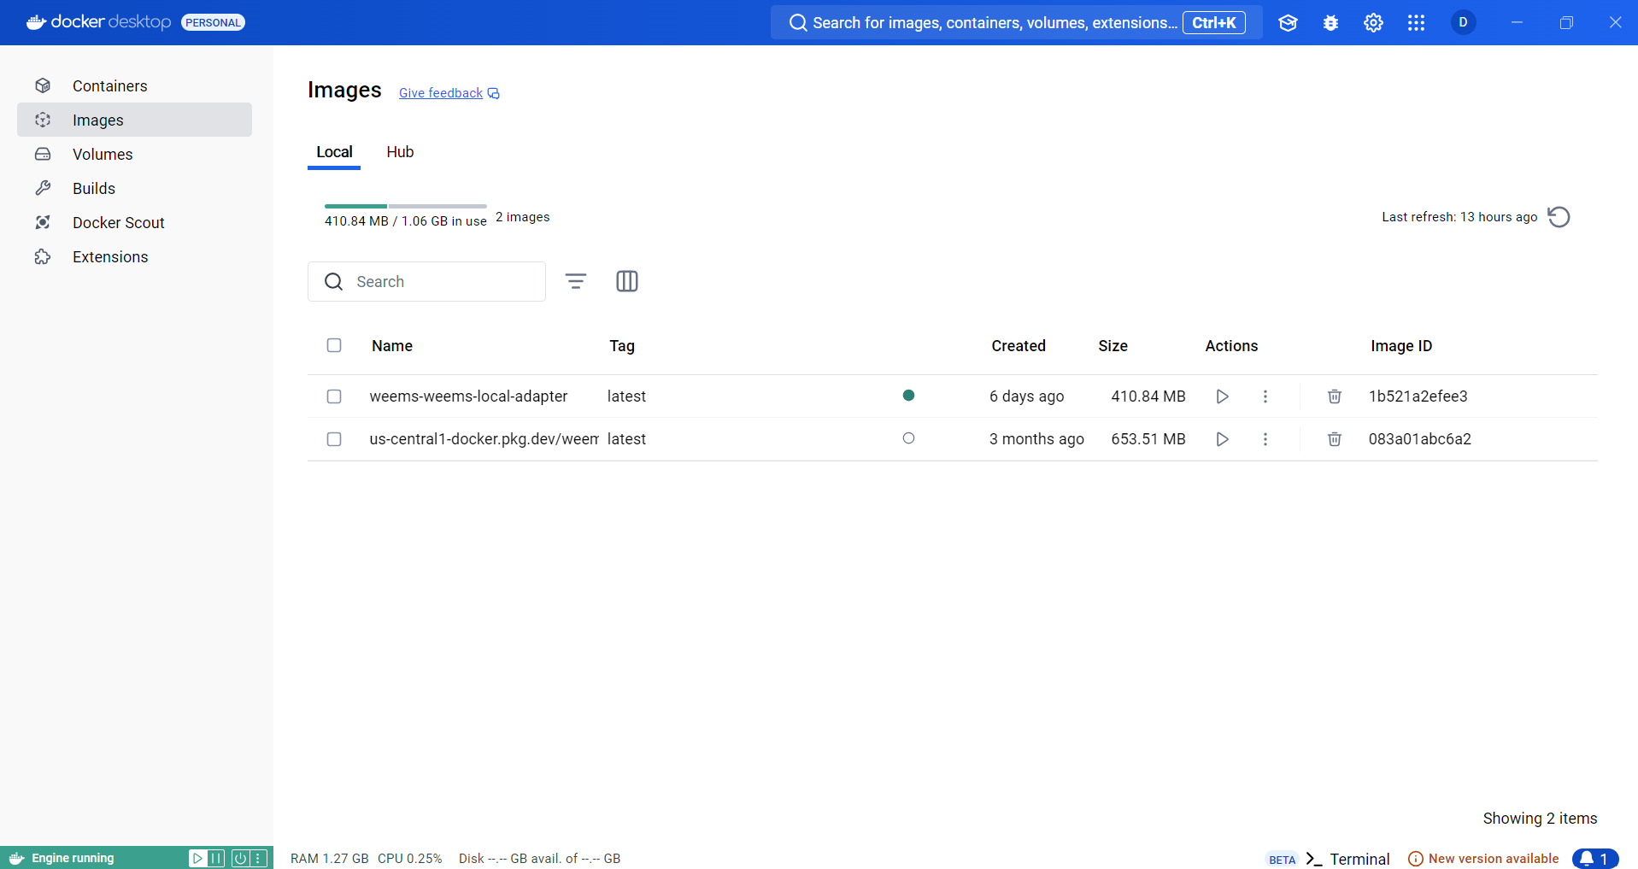Click the Docker Desktop whale logo
1638x869 pixels.
[x=36, y=22]
